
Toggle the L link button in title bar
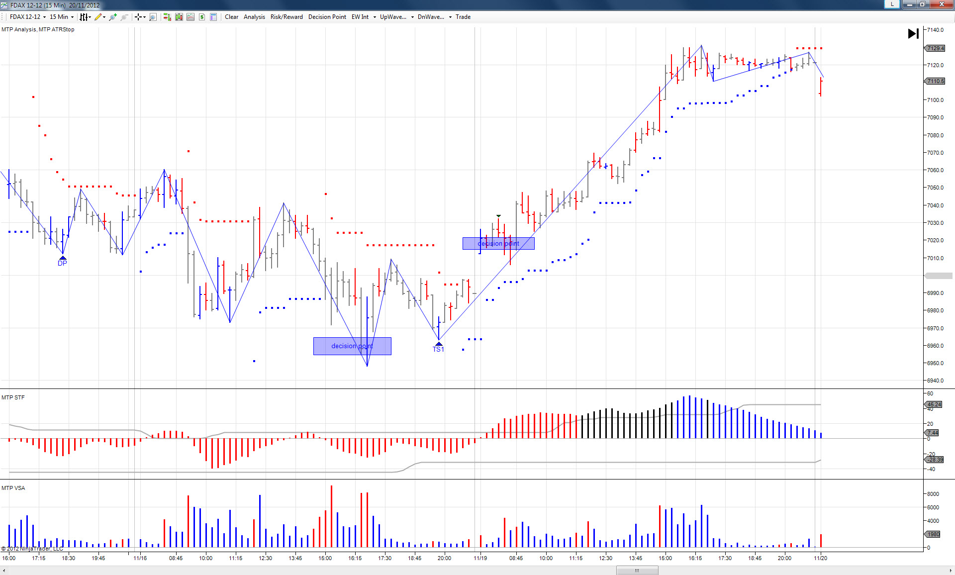click(892, 4)
